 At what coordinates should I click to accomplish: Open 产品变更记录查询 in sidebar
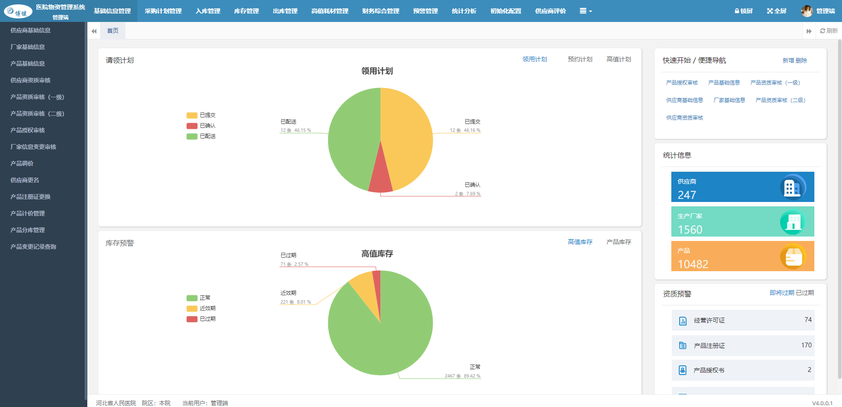pyautogui.click(x=33, y=247)
